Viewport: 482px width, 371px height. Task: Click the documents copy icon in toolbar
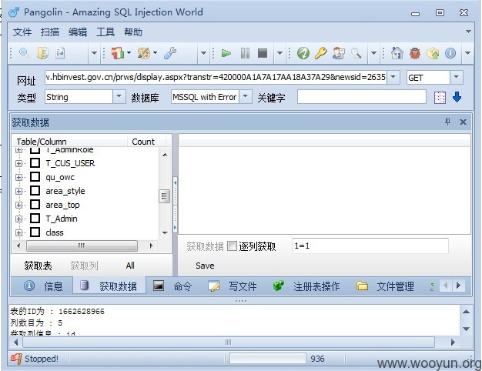42,53
